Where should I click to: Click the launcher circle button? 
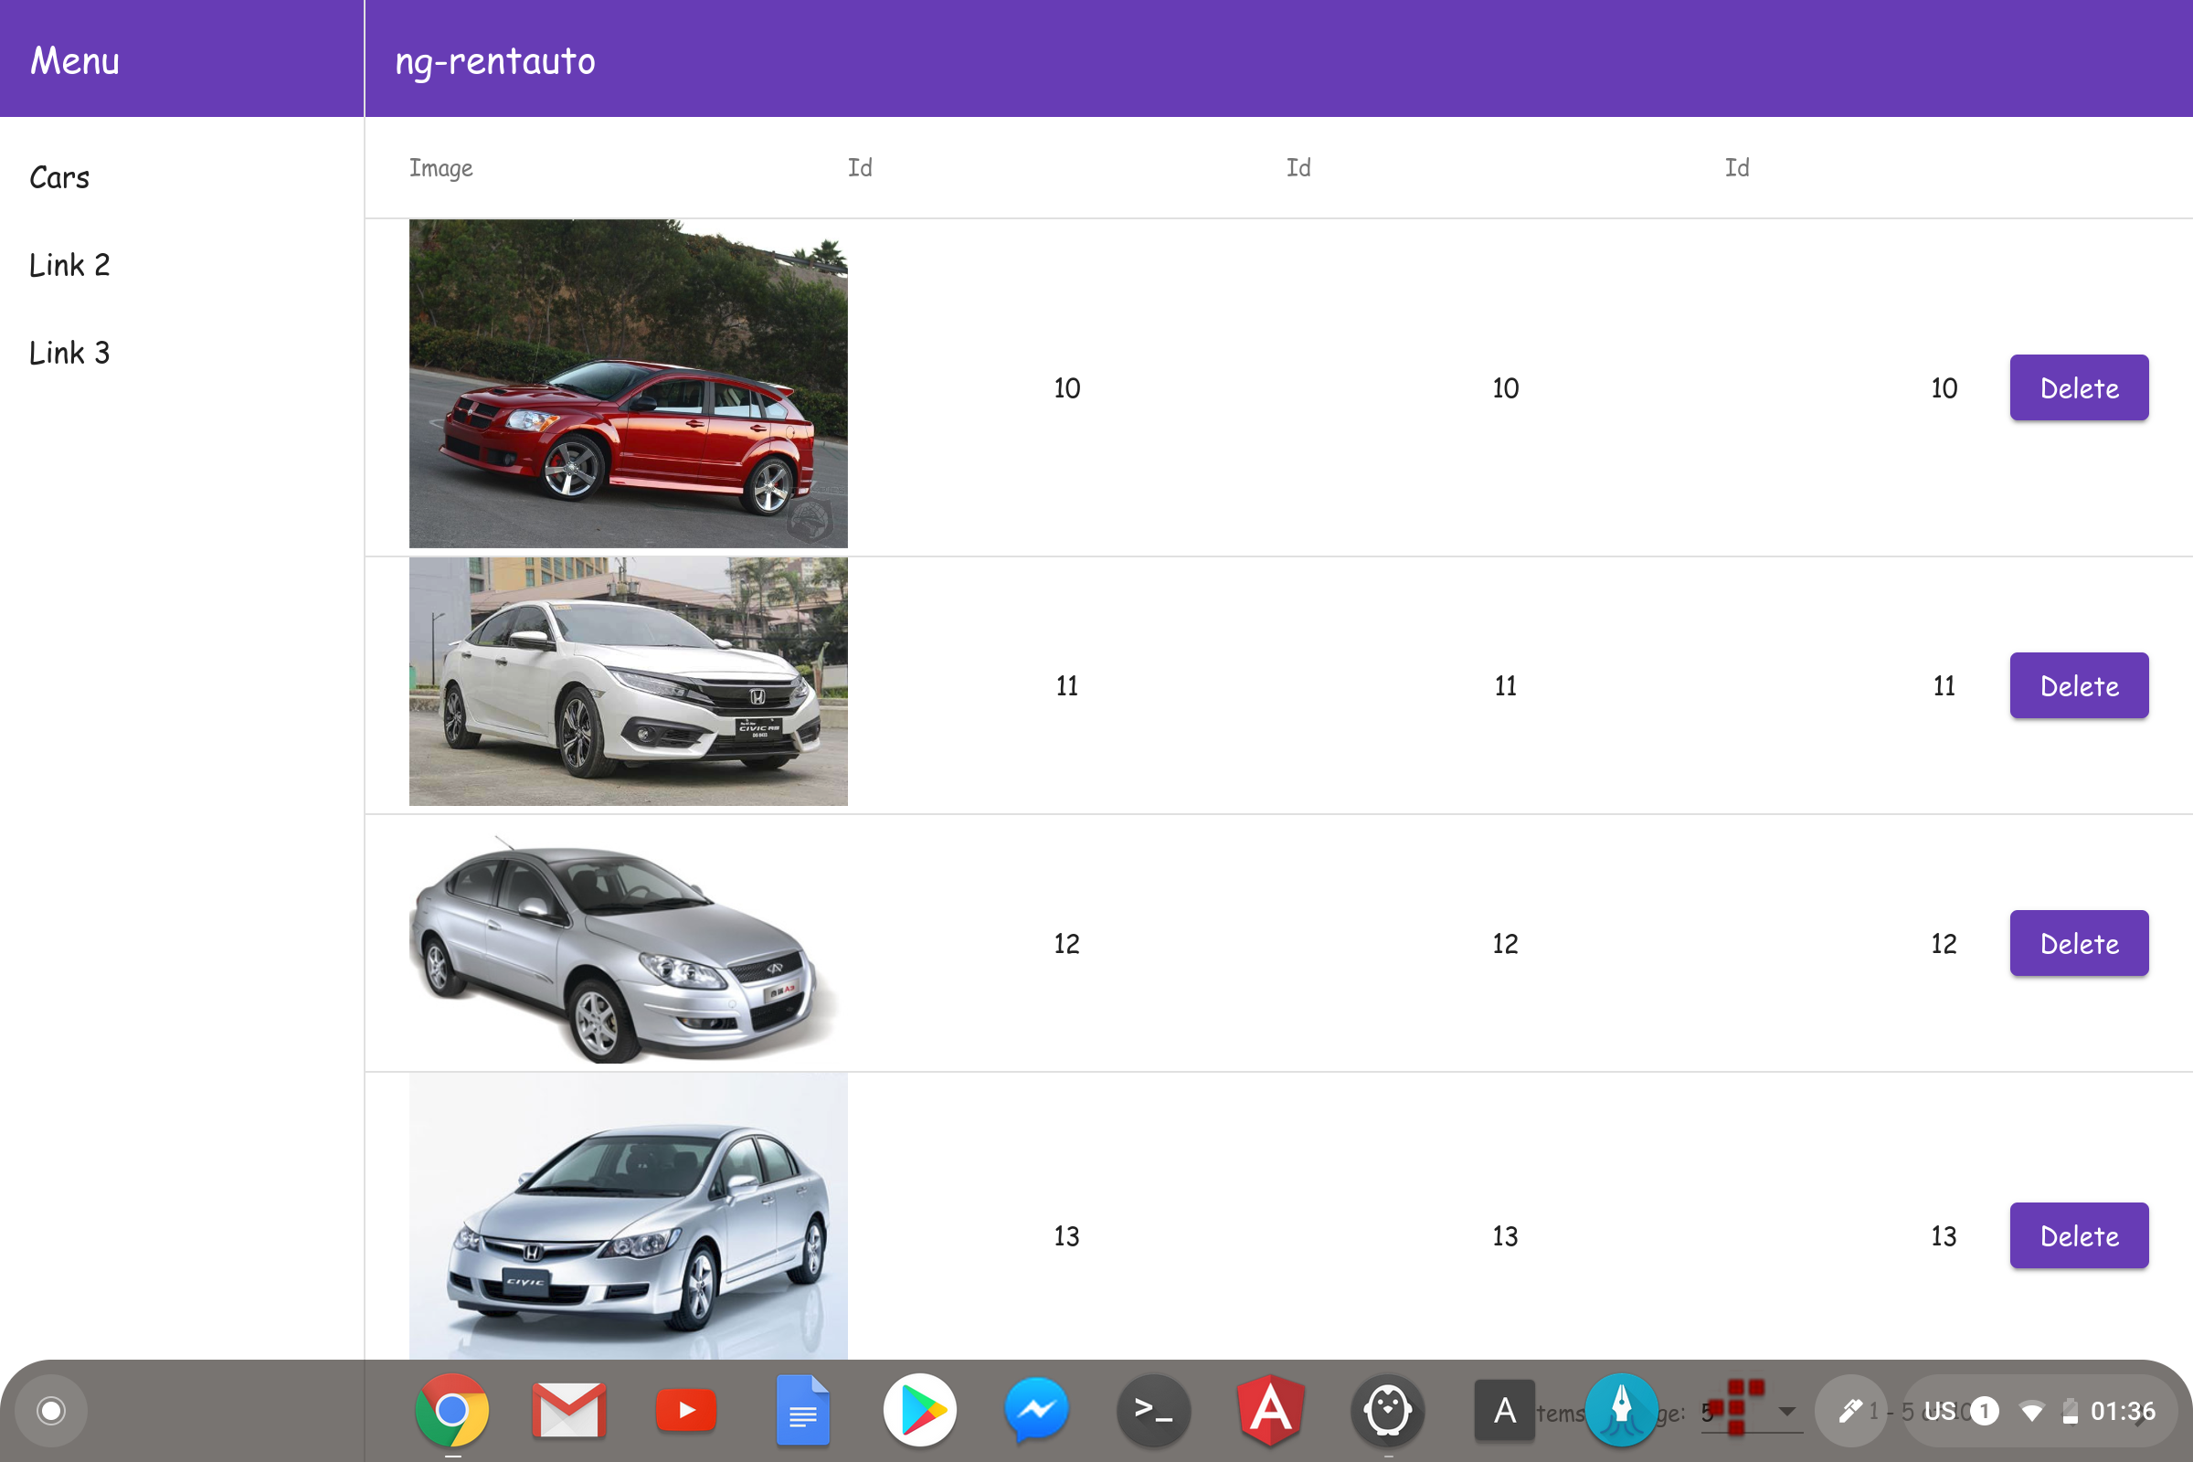(x=51, y=1411)
